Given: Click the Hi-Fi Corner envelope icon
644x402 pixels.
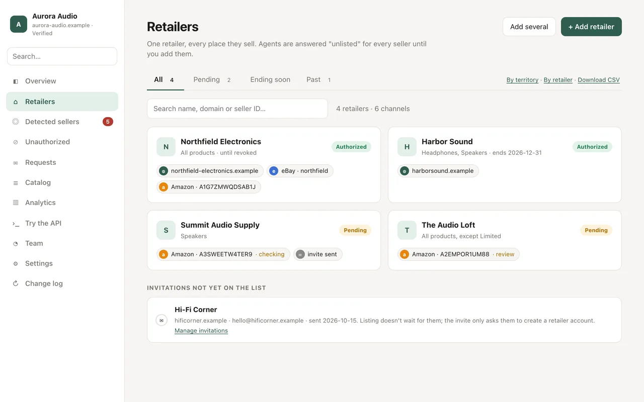Looking at the screenshot, I should point(162,320).
